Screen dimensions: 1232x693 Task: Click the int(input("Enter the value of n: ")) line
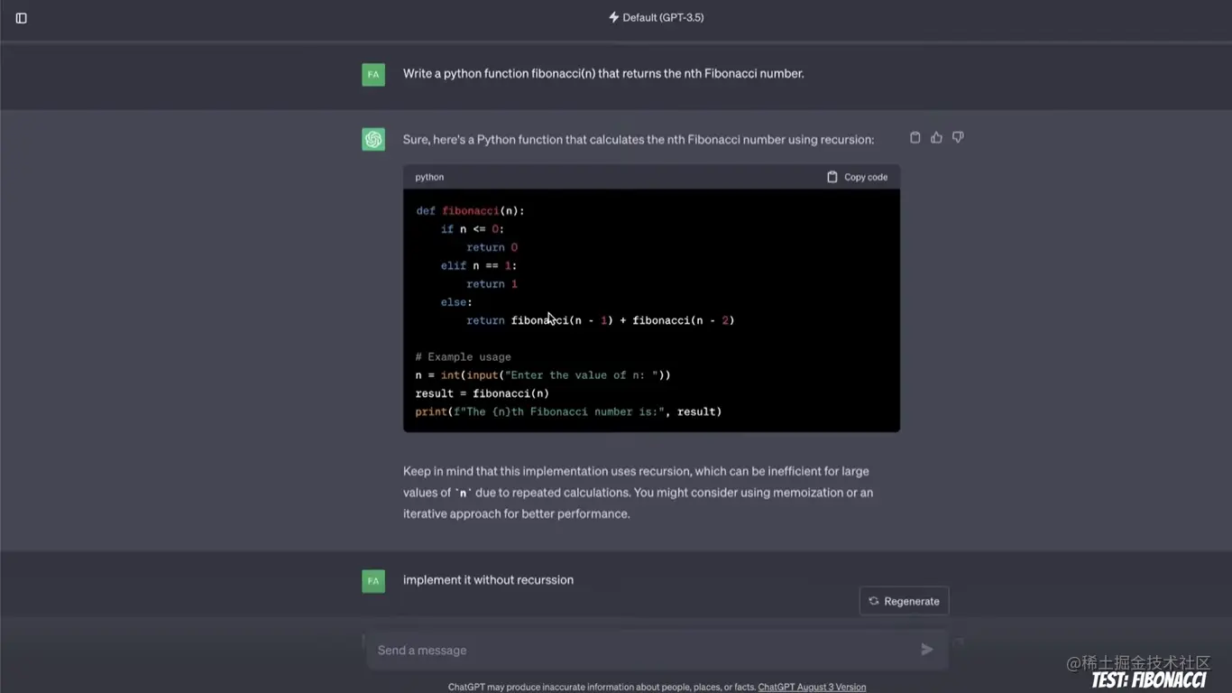pos(543,374)
